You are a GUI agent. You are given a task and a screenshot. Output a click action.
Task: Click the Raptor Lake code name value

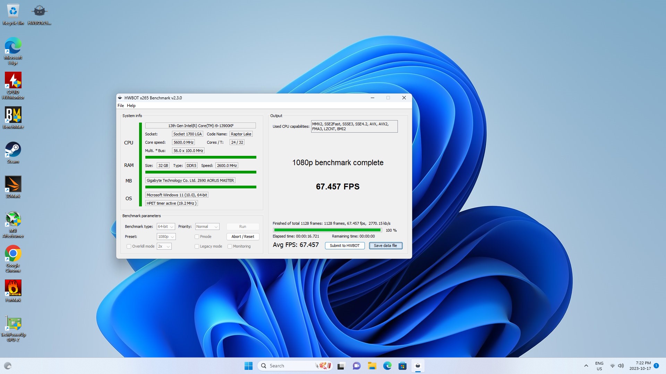(x=241, y=134)
